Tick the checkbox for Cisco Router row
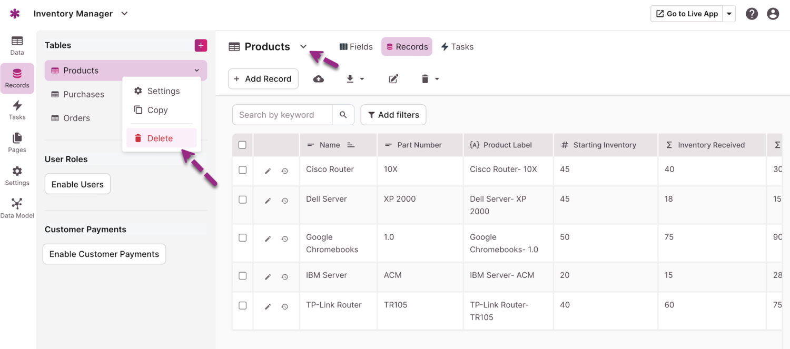The width and height of the screenshot is (790, 349). 242,170
